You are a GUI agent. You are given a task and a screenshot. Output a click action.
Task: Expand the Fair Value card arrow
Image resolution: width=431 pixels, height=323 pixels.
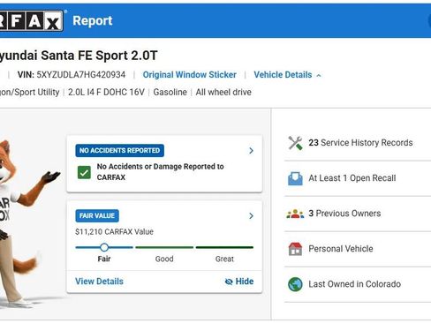click(x=251, y=216)
